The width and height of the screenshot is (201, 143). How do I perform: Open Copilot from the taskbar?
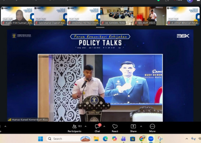tap(114, 139)
